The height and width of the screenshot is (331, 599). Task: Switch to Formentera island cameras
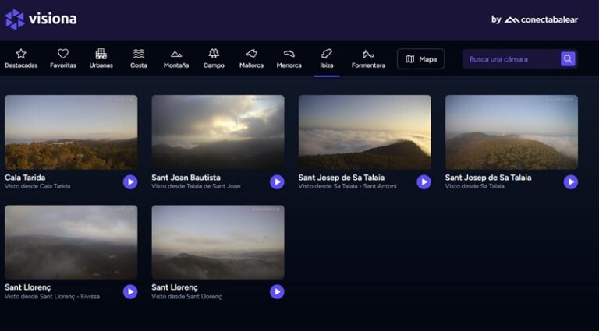(368, 58)
